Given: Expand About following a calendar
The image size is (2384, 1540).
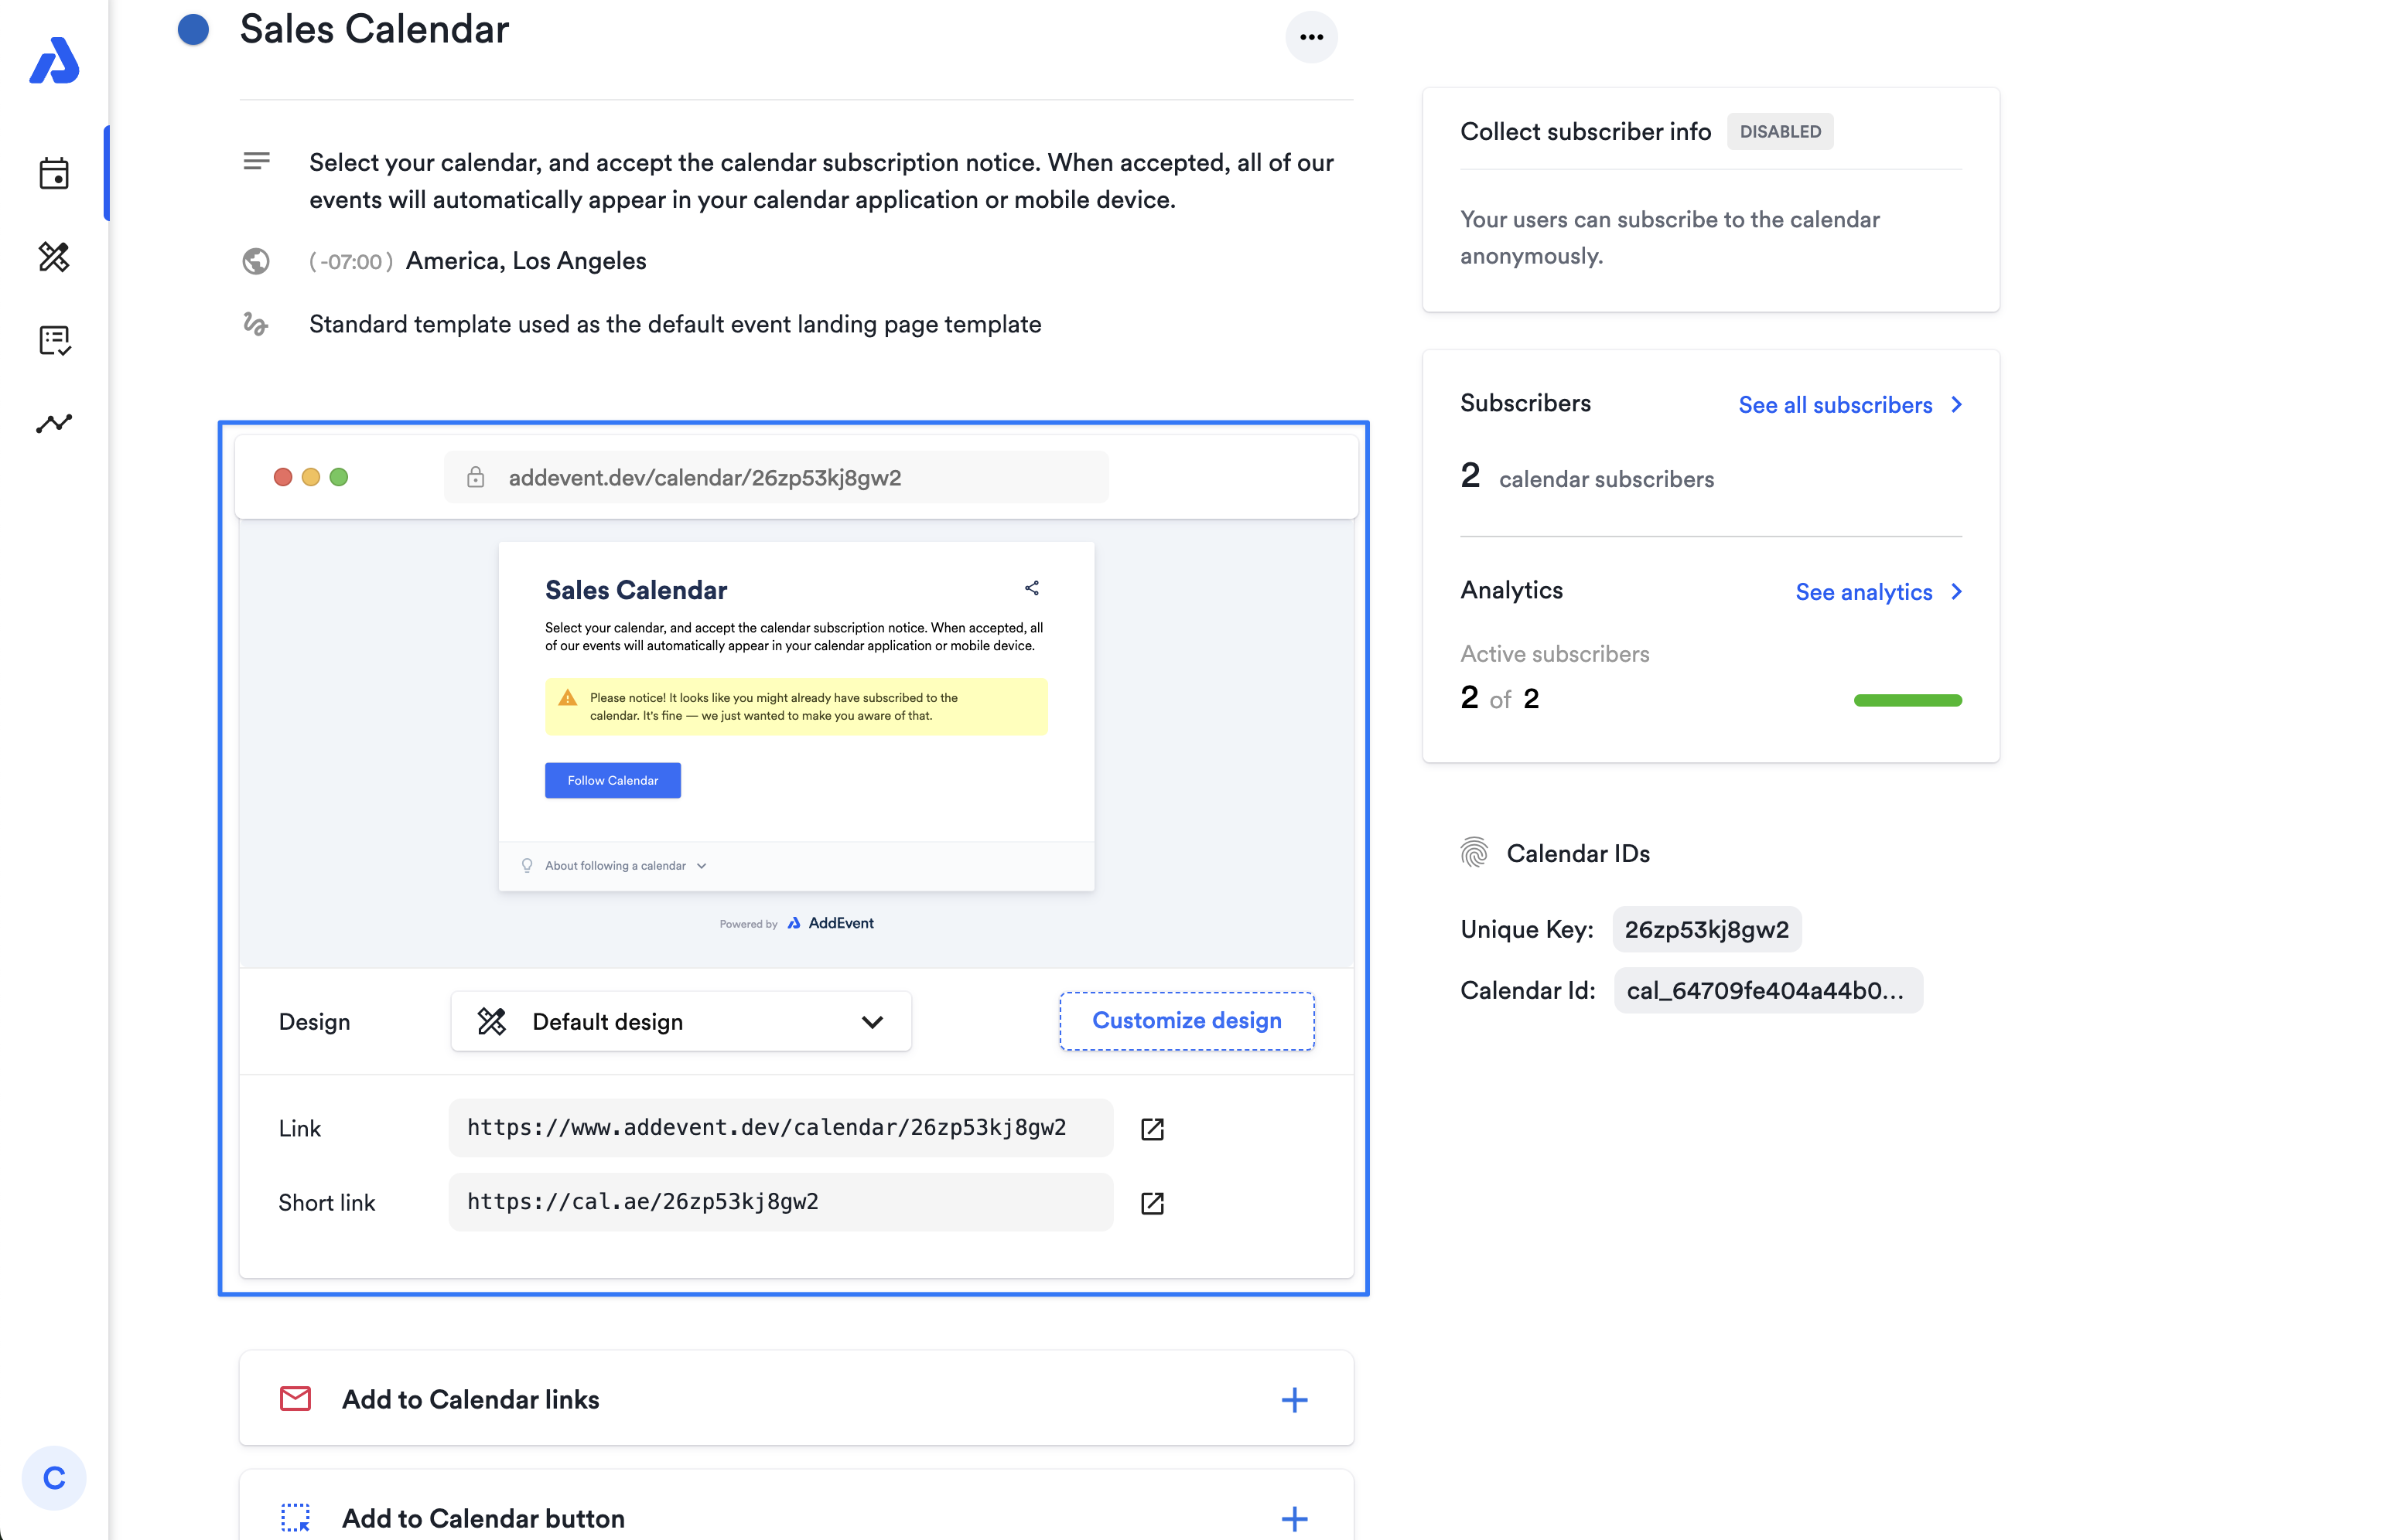Looking at the screenshot, I should [625, 866].
